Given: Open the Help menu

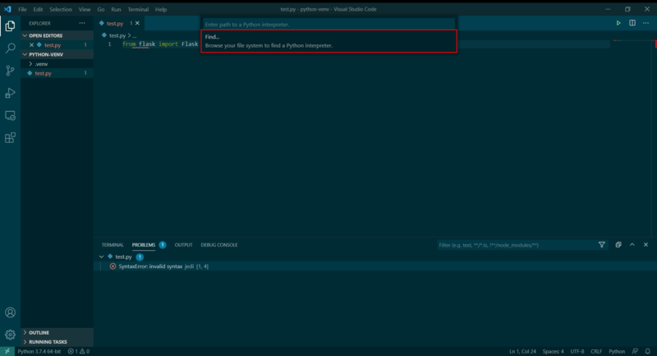Looking at the screenshot, I should (161, 9).
